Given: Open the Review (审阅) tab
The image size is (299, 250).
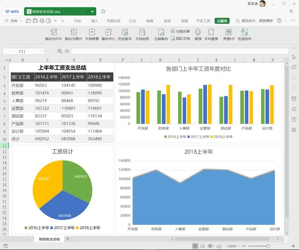Looking at the screenshot, I should 167,21.
